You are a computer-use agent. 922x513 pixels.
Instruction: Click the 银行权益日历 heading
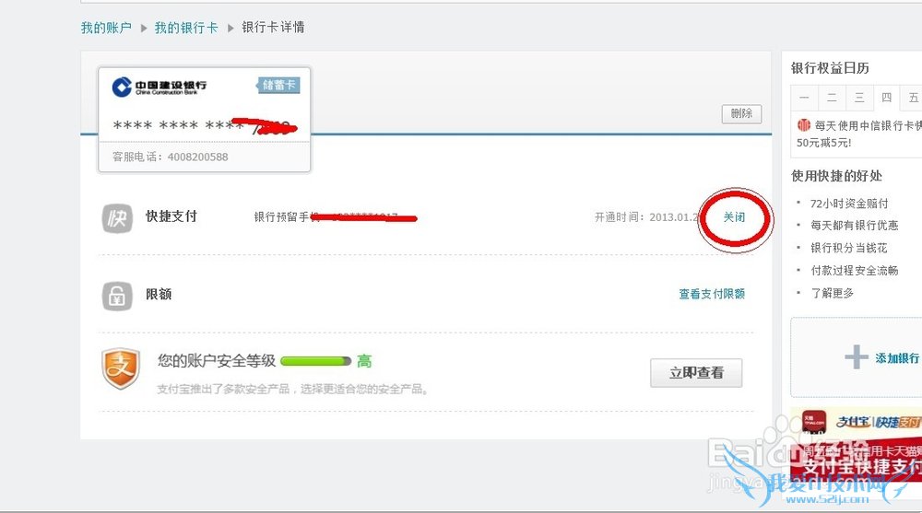[x=830, y=68]
